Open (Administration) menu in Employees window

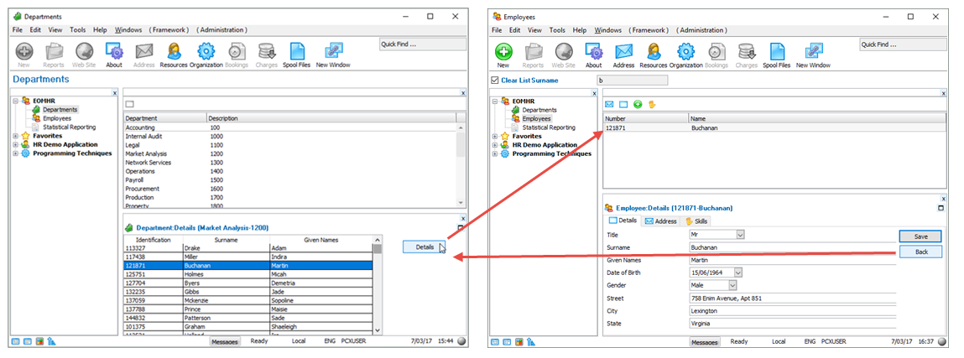pyautogui.click(x=701, y=30)
